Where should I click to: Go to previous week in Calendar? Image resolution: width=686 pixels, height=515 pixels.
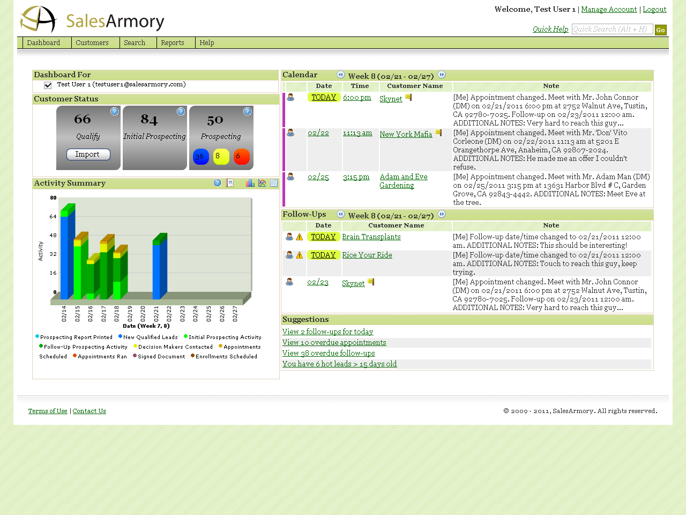pos(341,75)
